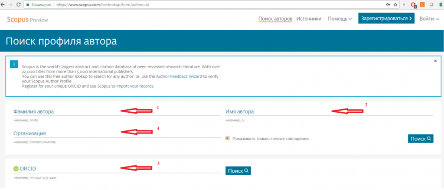444x190 pixels.
Task: Click the browser back arrow
Action: pyautogui.click(x=3, y=4)
